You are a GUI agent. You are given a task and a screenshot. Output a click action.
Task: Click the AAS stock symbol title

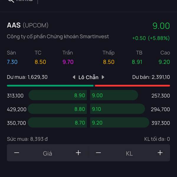click(14, 25)
